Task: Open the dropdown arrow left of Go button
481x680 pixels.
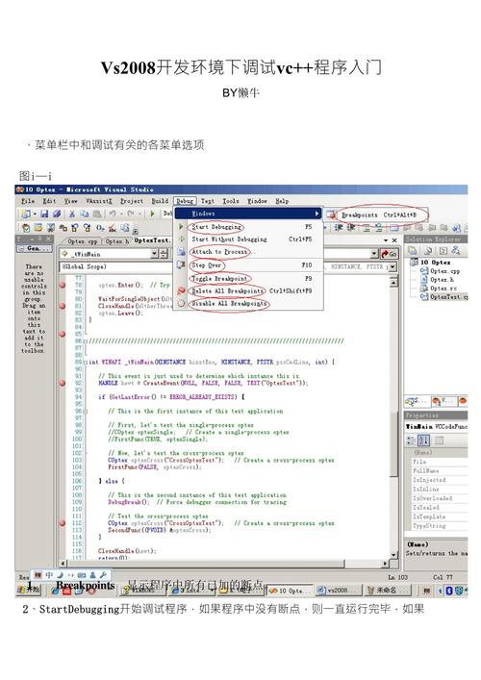Action: tap(374, 254)
